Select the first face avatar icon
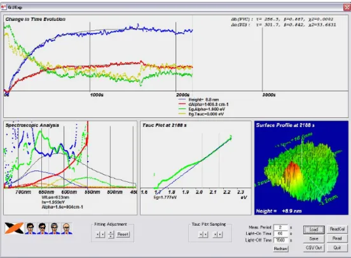Screen dimensions: 351x258 tap(31, 228)
